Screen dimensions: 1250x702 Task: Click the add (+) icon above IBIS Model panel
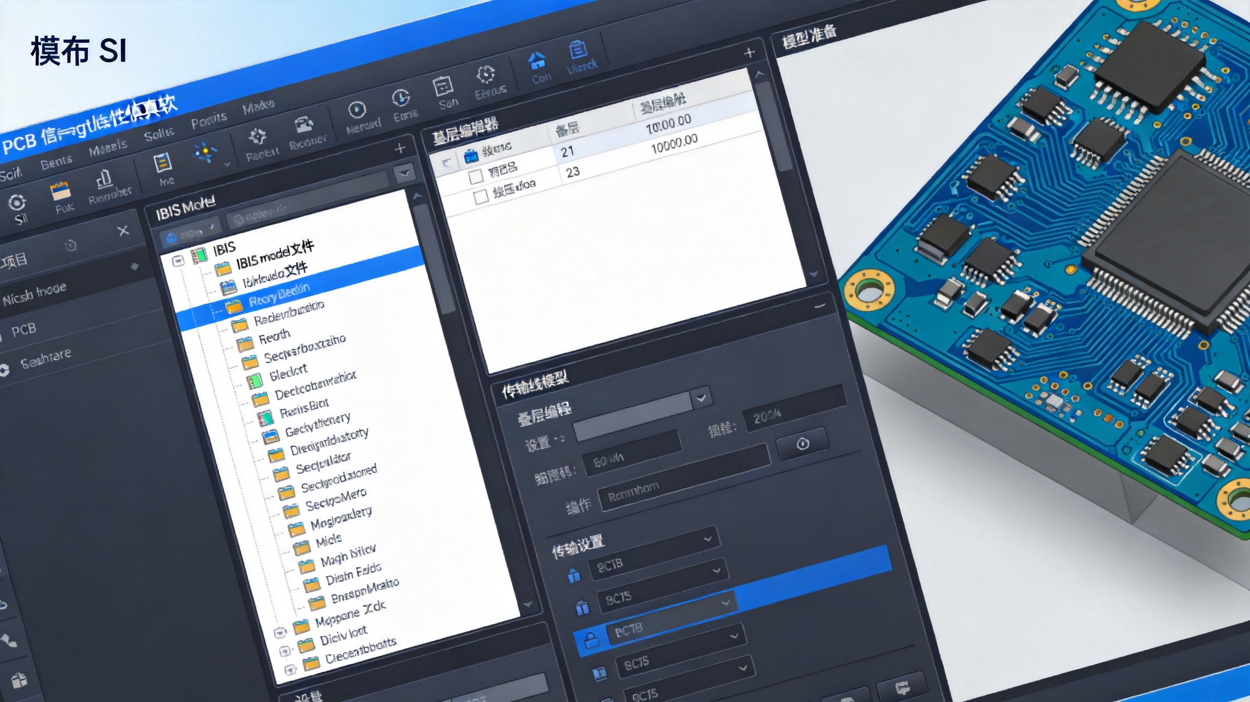click(400, 149)
